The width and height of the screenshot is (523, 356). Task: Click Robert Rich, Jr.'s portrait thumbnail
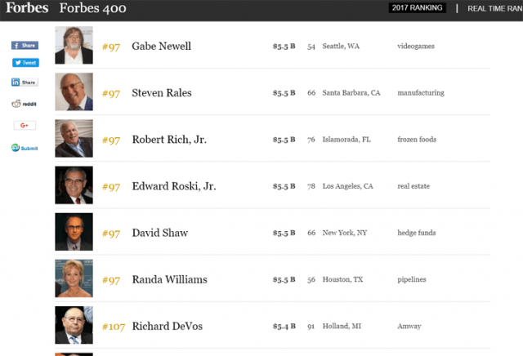[74, 139]
